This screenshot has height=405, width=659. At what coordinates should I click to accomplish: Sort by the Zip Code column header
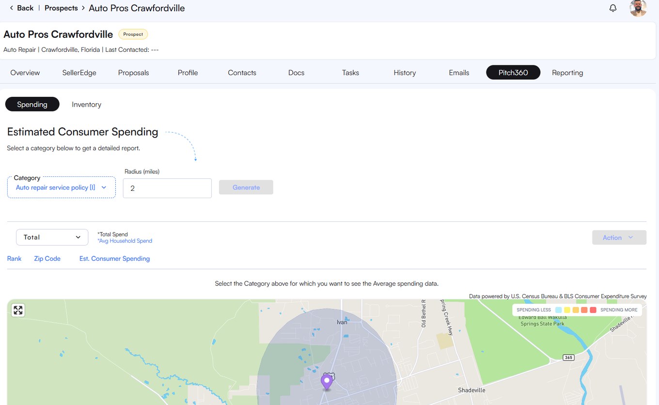(x=47, y=259)
